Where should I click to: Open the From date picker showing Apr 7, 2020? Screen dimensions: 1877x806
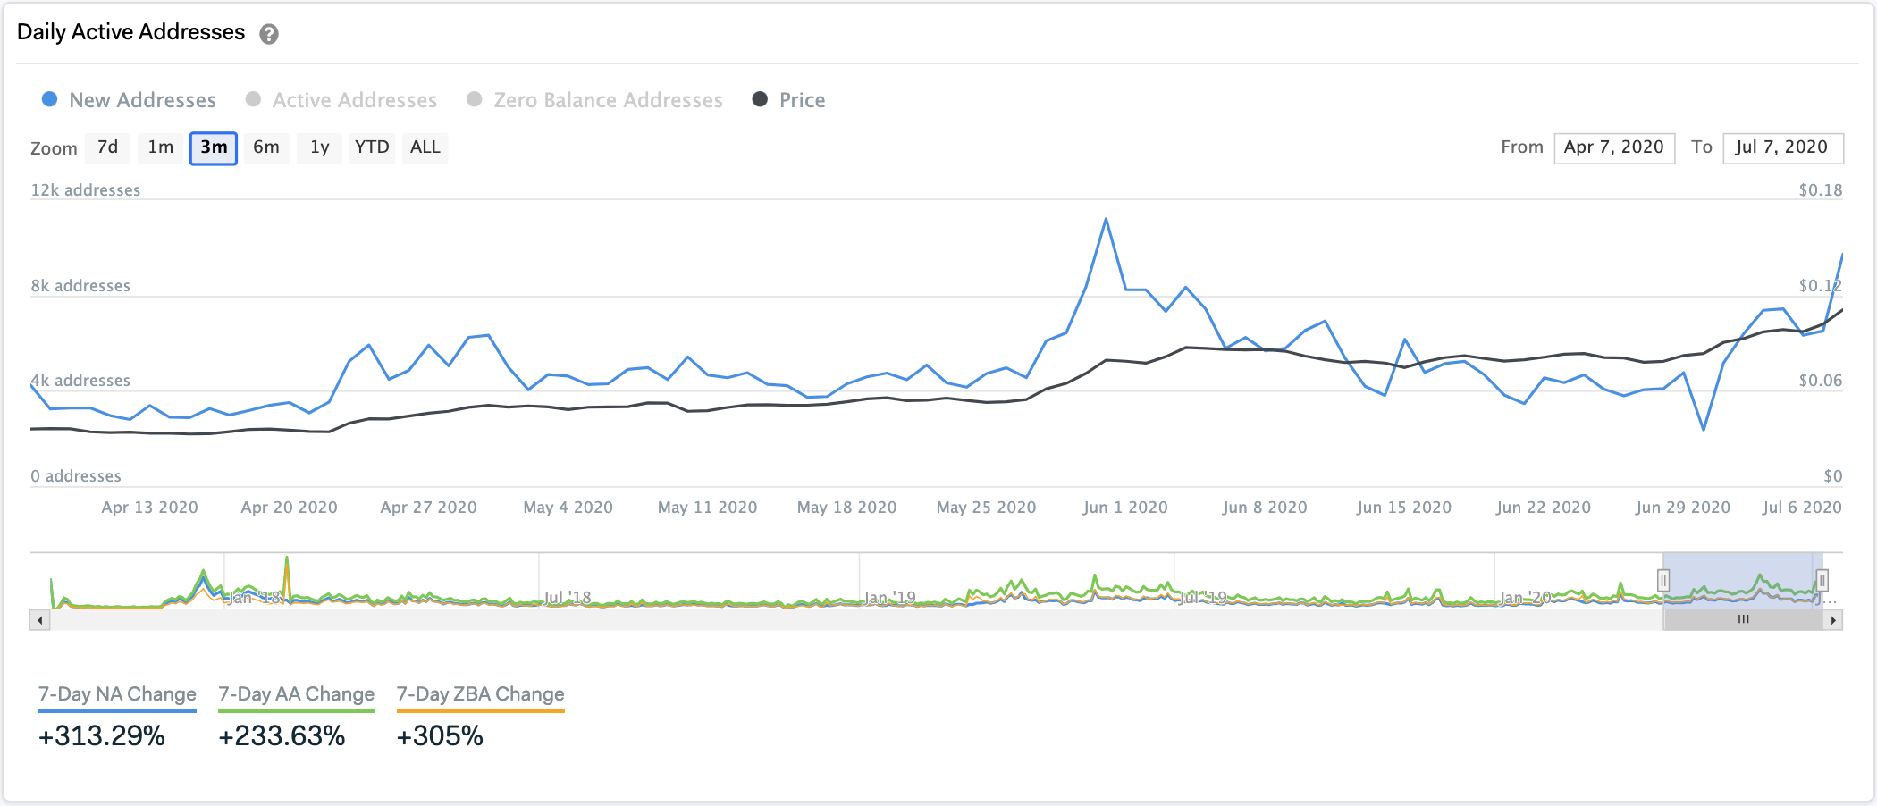1613,147
